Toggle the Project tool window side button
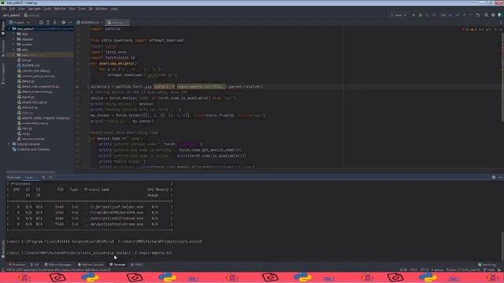Viewport: 504px width, 283px height. tap(3, 28)
